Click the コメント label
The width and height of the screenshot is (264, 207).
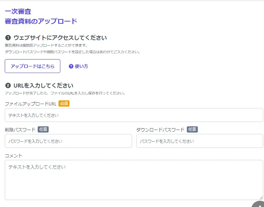coord(14,156)
